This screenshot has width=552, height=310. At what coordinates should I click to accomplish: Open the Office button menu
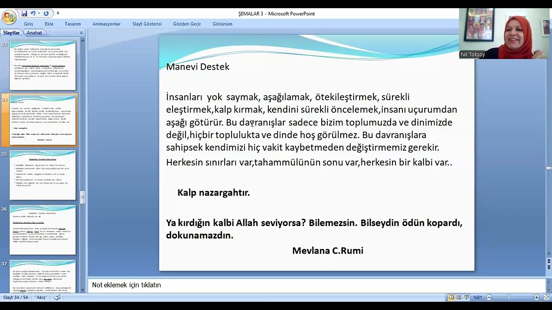9,17
